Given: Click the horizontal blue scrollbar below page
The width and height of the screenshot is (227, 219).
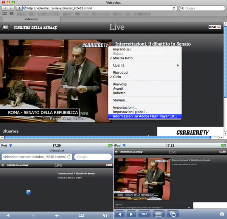Looking at the screenshot, I should pyautogui.click(x=113, y=137).
